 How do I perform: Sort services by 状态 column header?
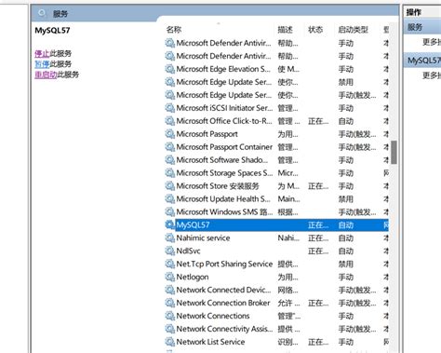(315, 30)
